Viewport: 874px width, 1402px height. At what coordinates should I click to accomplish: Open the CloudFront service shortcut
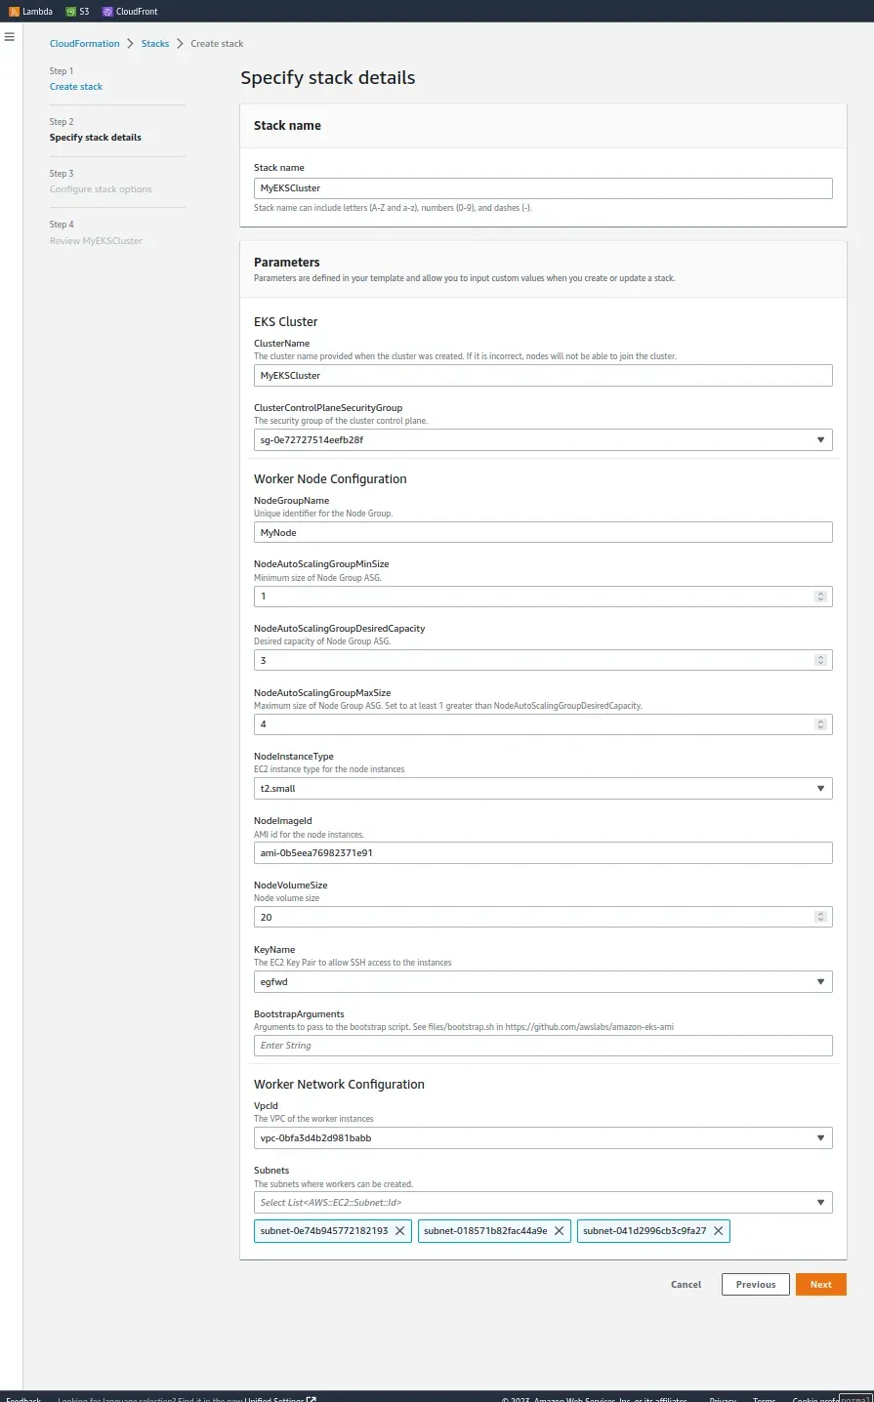(x=130, y=12)
